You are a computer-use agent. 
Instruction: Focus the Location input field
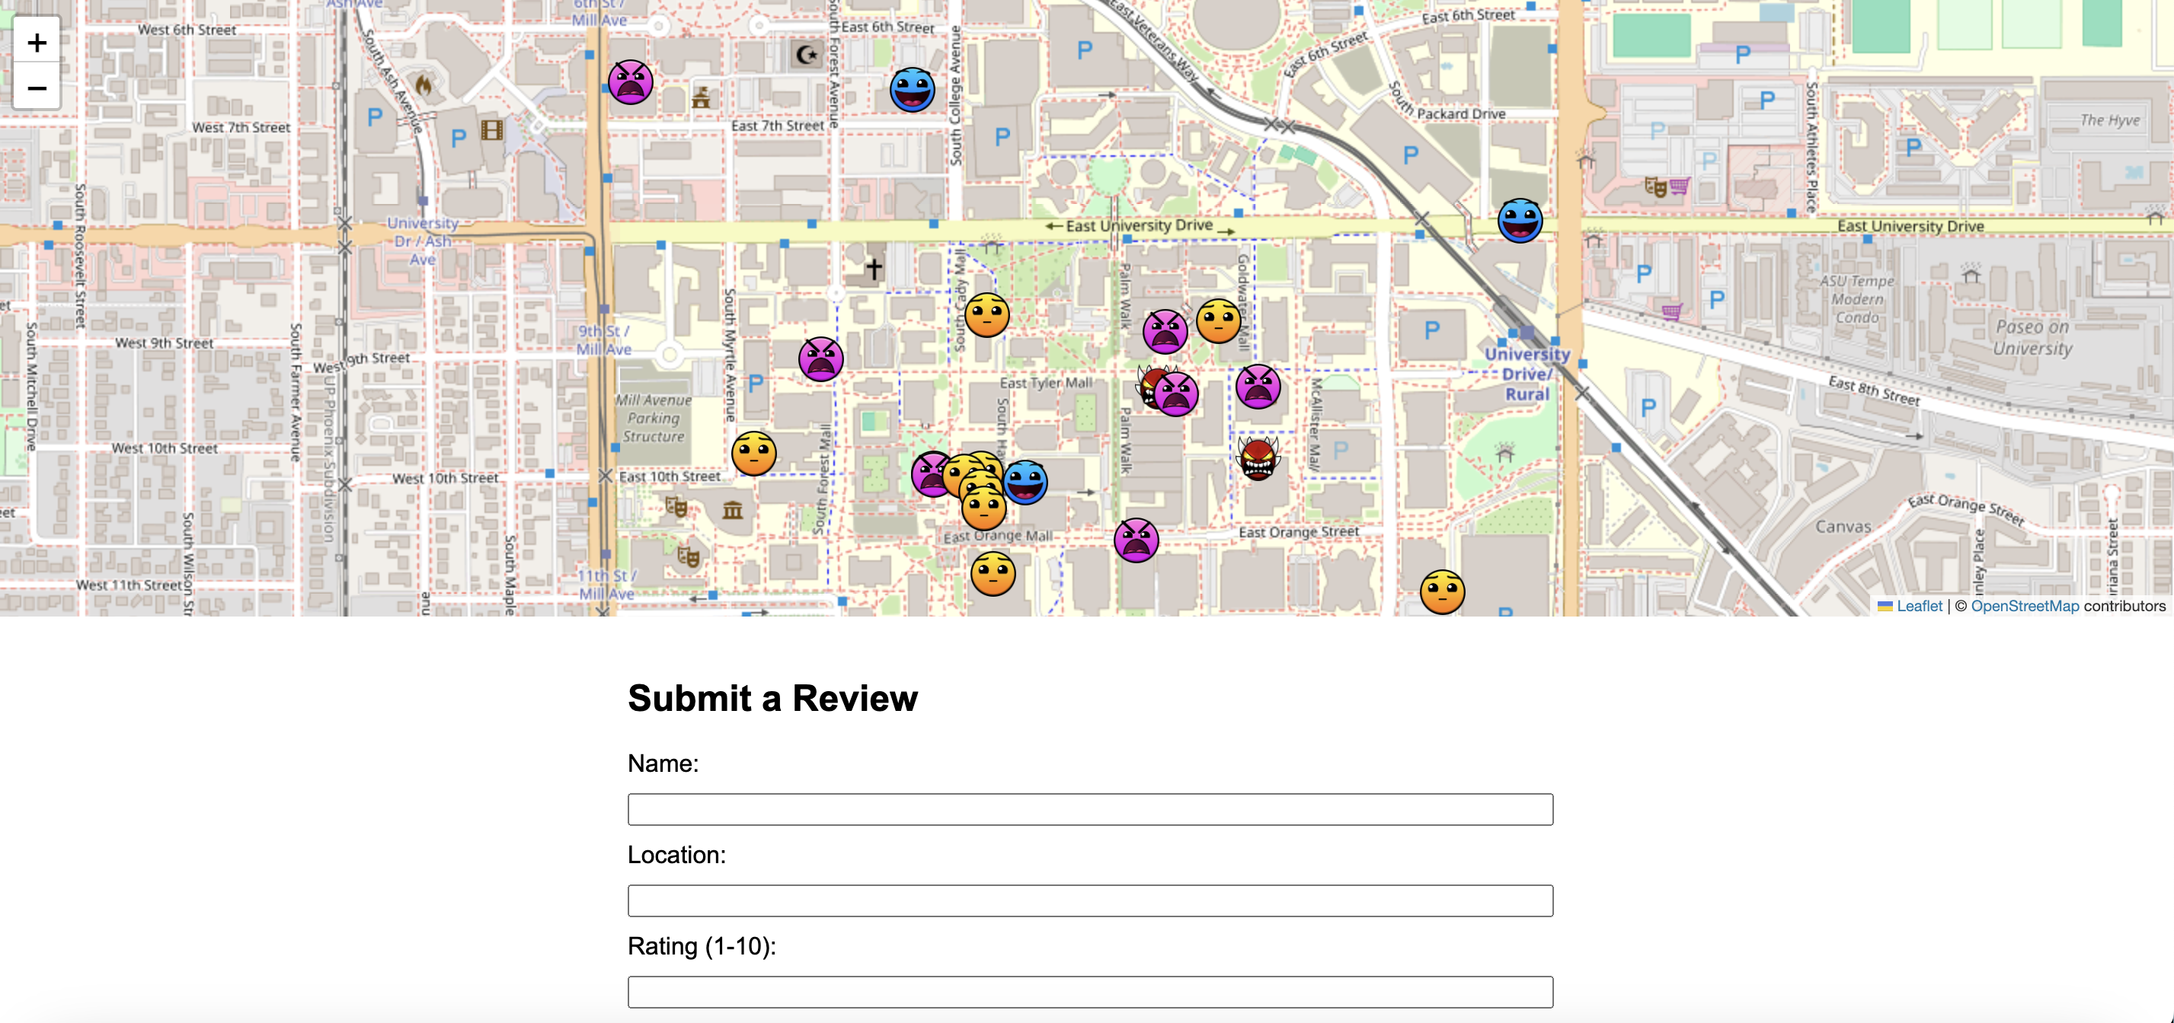point(1089,900)
